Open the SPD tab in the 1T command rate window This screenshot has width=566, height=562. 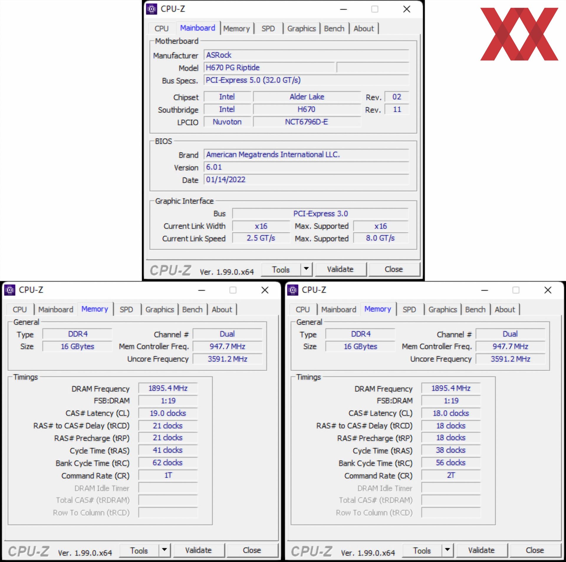[x=126, y=309]
